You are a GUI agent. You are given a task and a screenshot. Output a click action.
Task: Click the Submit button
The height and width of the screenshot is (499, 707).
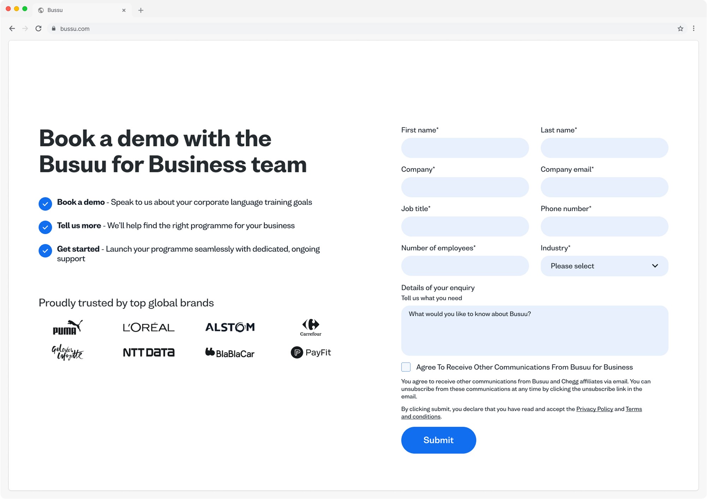point(439,440)
